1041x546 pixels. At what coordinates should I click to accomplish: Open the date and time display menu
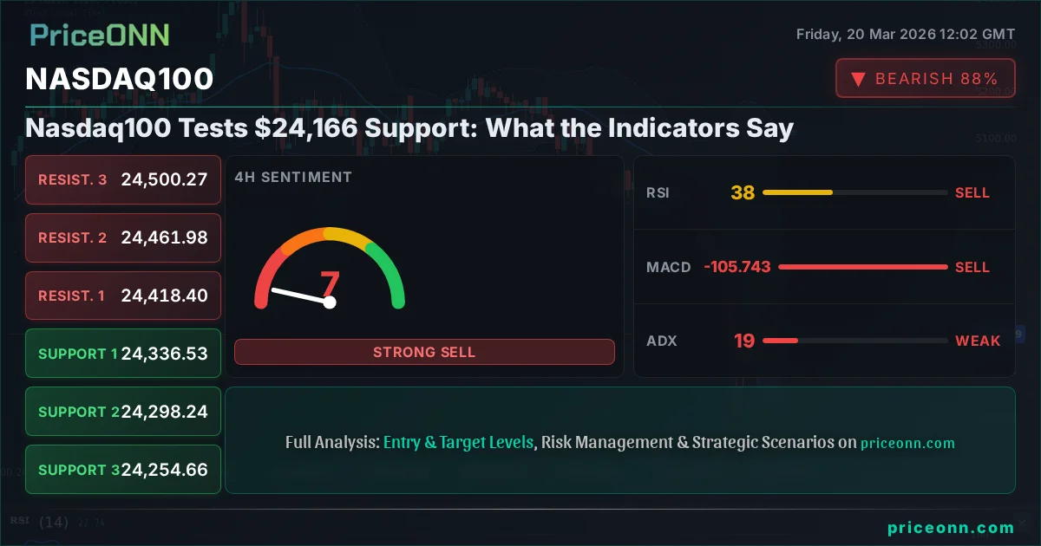point(905,34)
